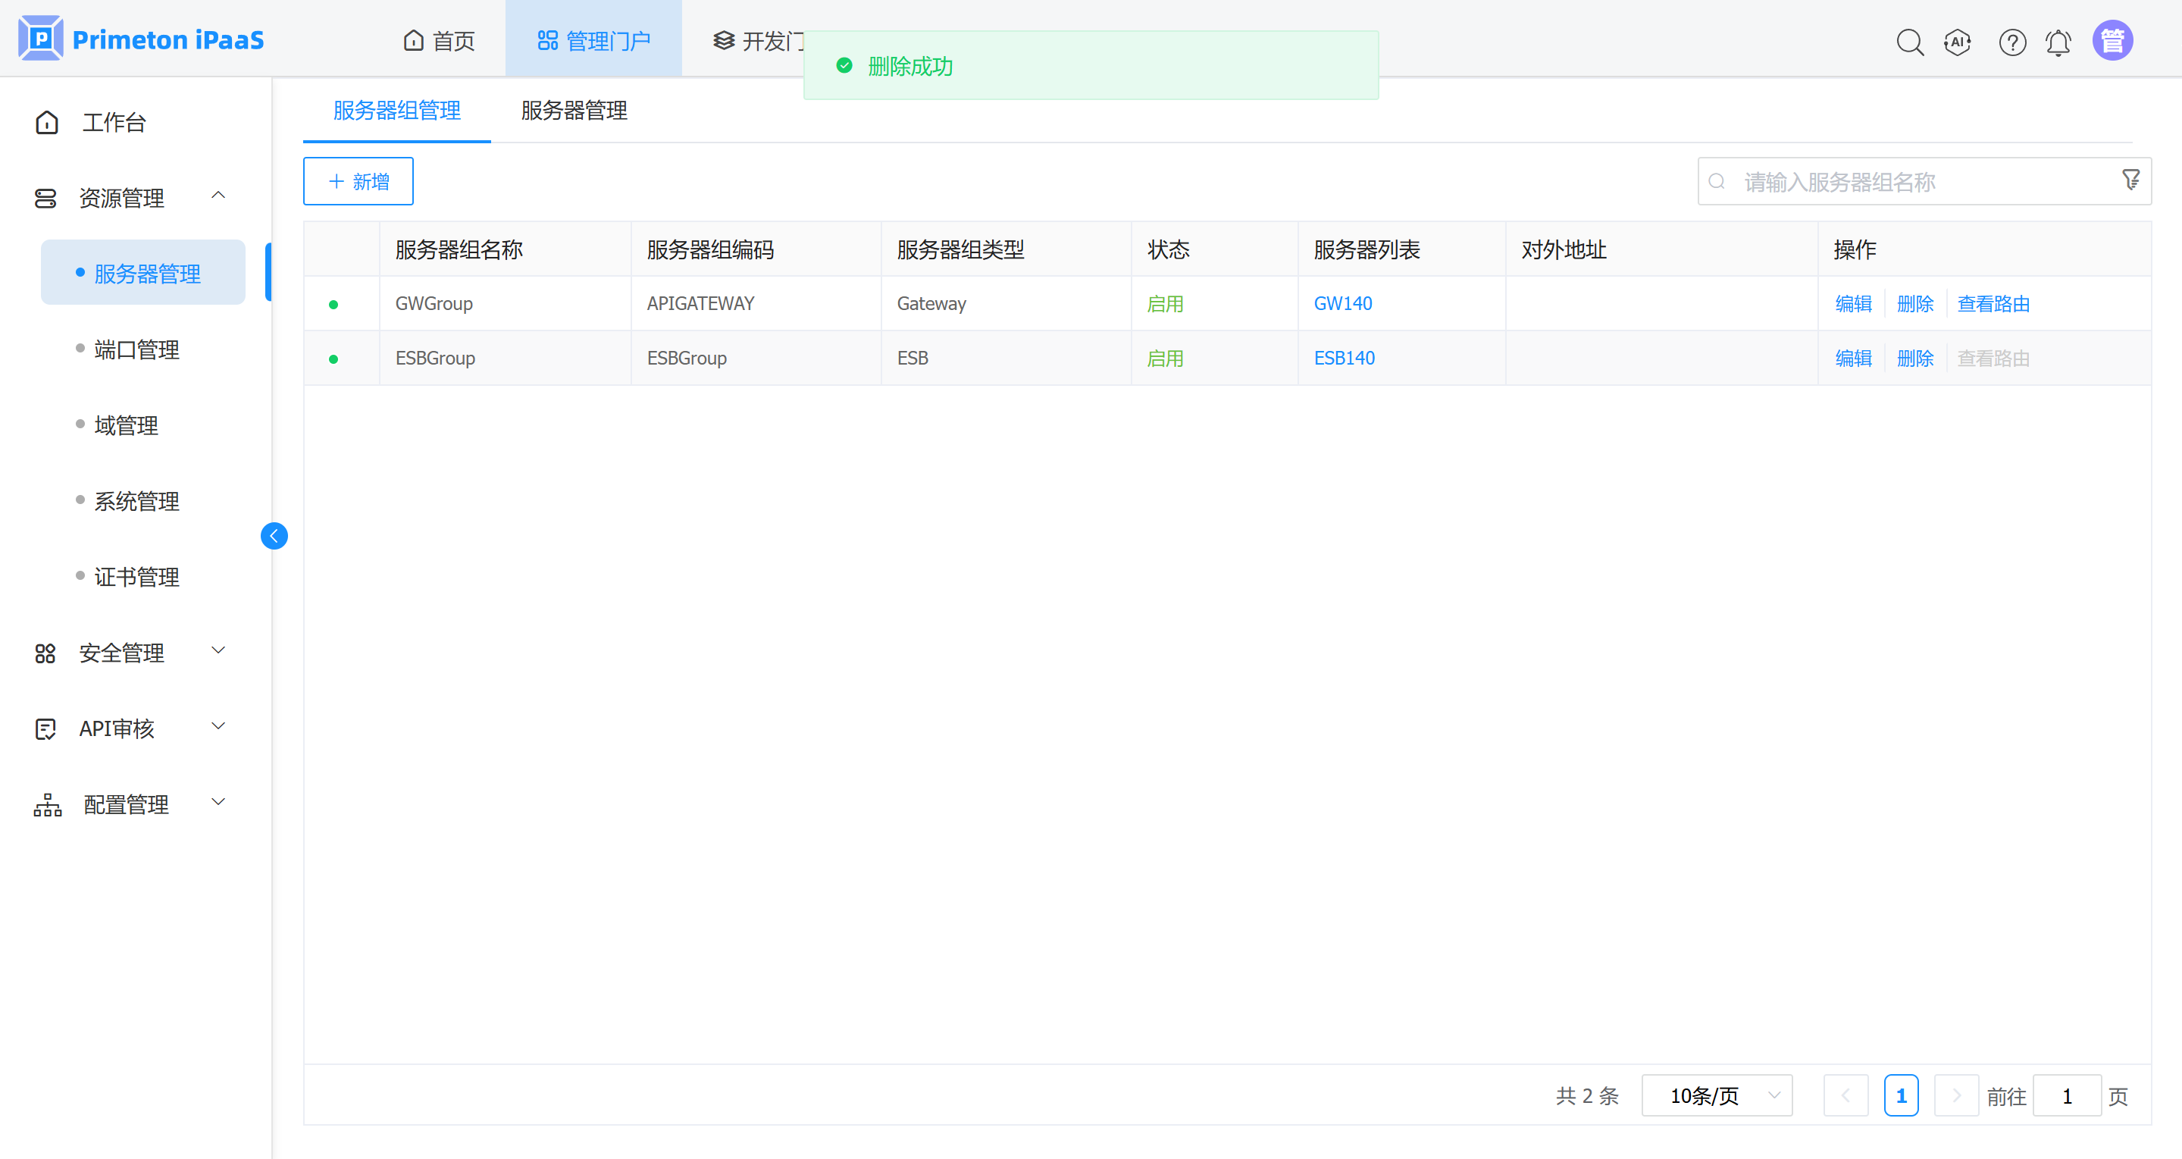
Task: Collapse the sidebar with the blue chevron
Action: coord(274,535)
